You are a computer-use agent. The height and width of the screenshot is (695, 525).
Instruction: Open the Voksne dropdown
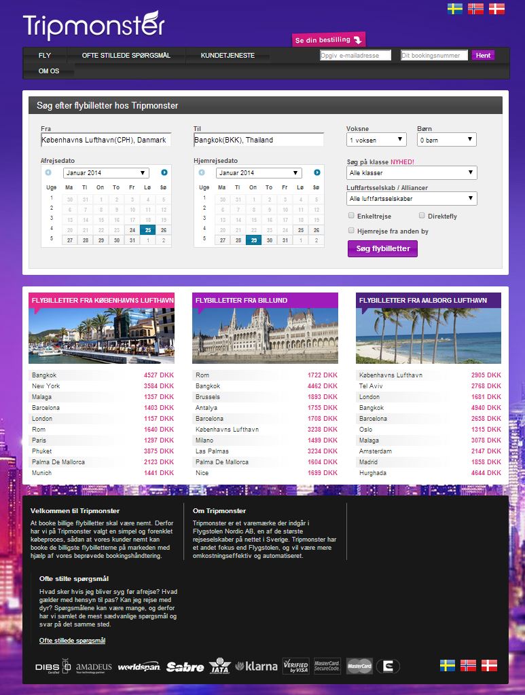(x=376, y=140)
